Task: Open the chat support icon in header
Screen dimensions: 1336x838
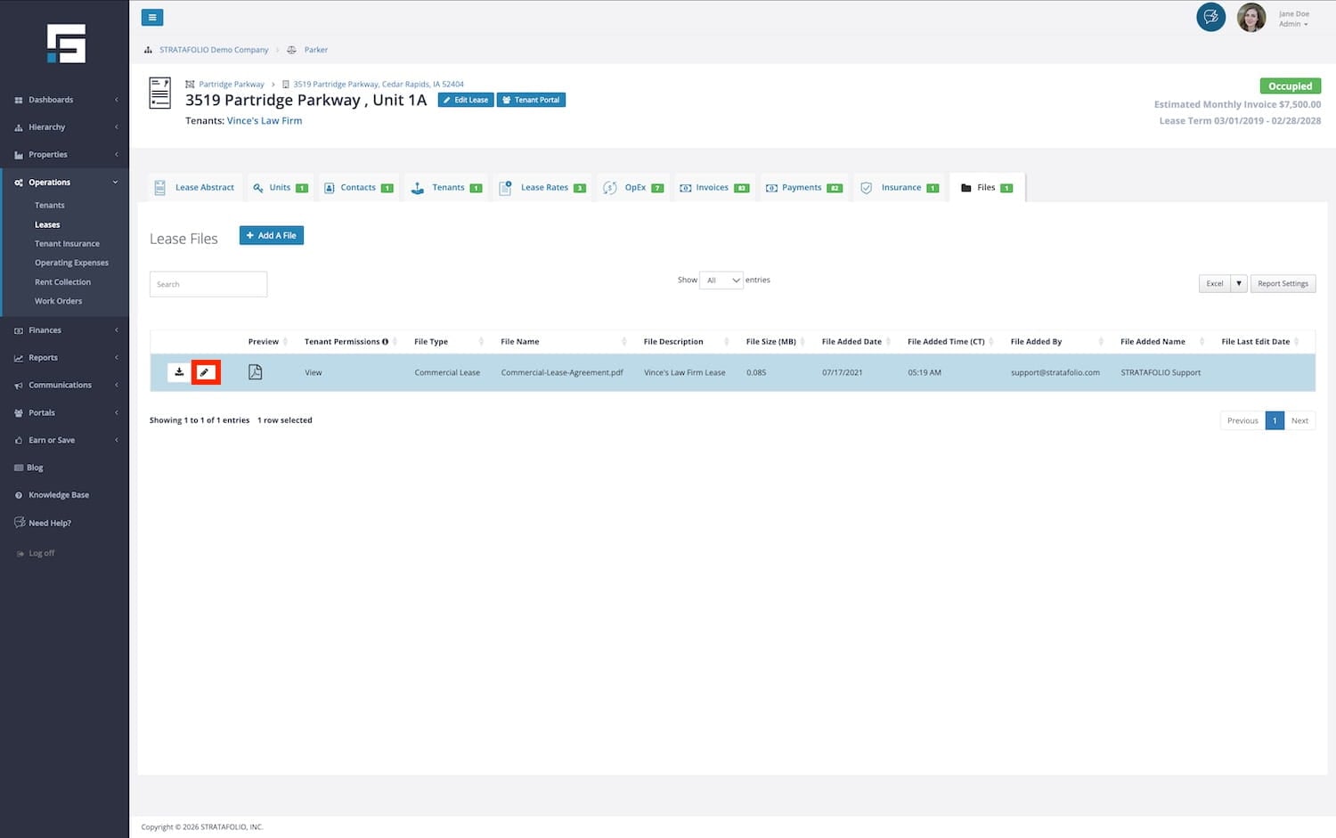Action: [x=1210, y=17]
